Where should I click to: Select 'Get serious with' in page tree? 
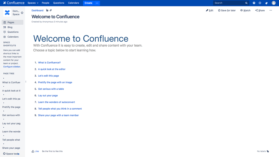(x=11, y=115)
